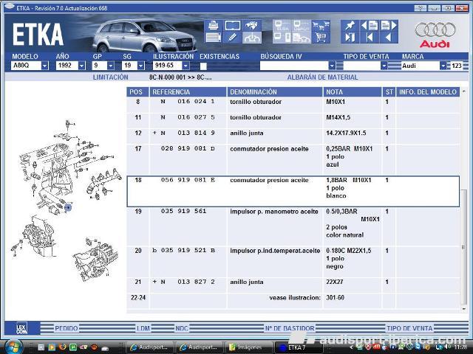Viewport: 473px width, 354px height.
Task: Click LDM in the bottom bar
Action: tap(143, 328)
